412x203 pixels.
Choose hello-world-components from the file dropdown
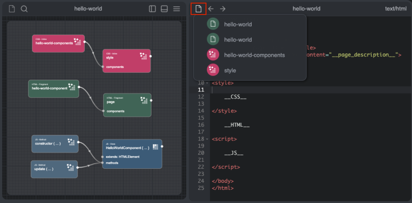tap(254, 55)
